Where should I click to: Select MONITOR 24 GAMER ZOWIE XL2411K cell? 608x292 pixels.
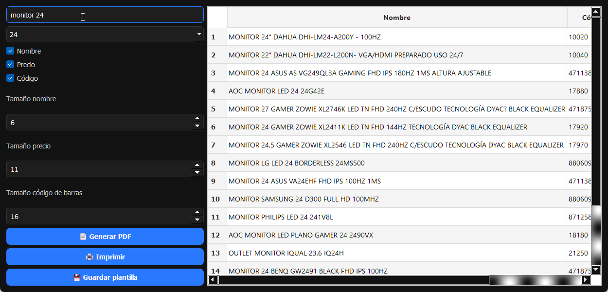click(397, 127)
